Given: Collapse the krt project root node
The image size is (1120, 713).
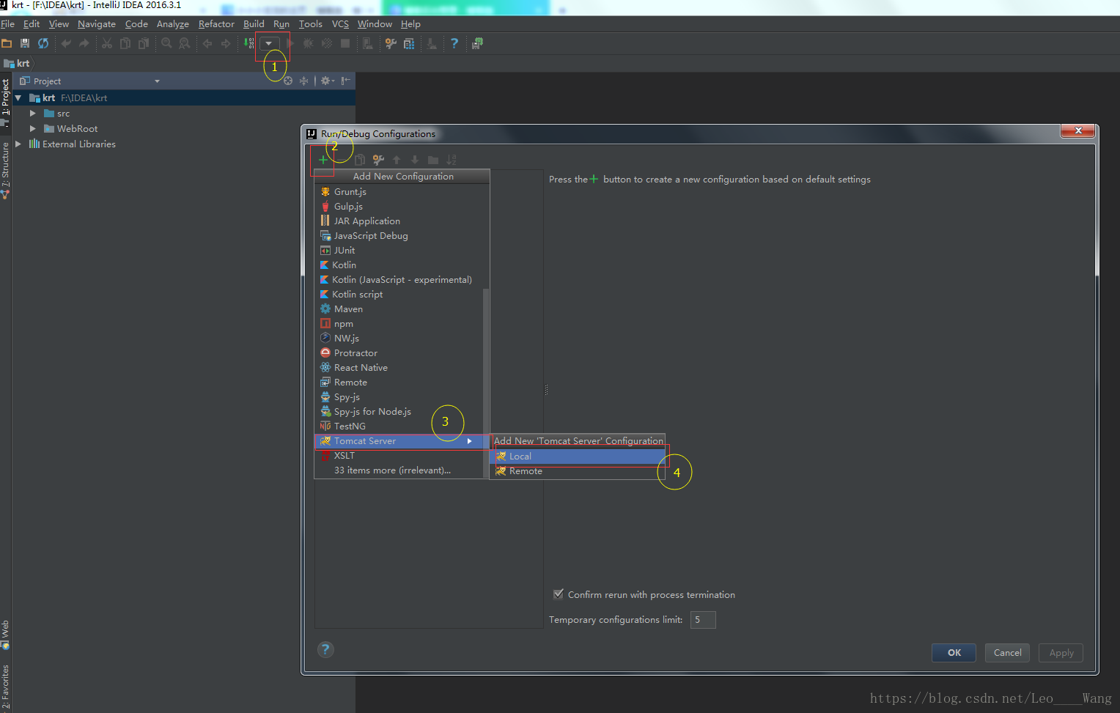Looking at the screenshot, I should pyautogui.click(x=18, y=97).
